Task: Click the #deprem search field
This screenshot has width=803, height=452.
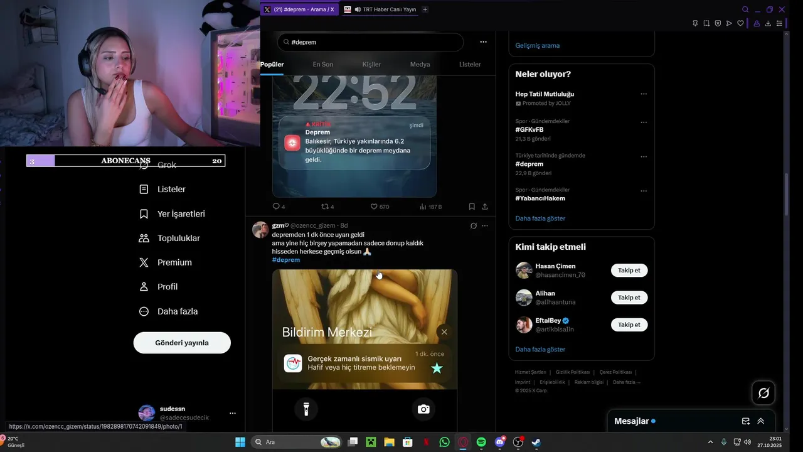Action: point(370,42)
